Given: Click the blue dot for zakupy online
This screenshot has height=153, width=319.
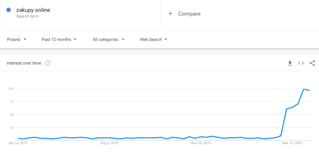Looking at the screenshot, I should (x=8, y=10).
